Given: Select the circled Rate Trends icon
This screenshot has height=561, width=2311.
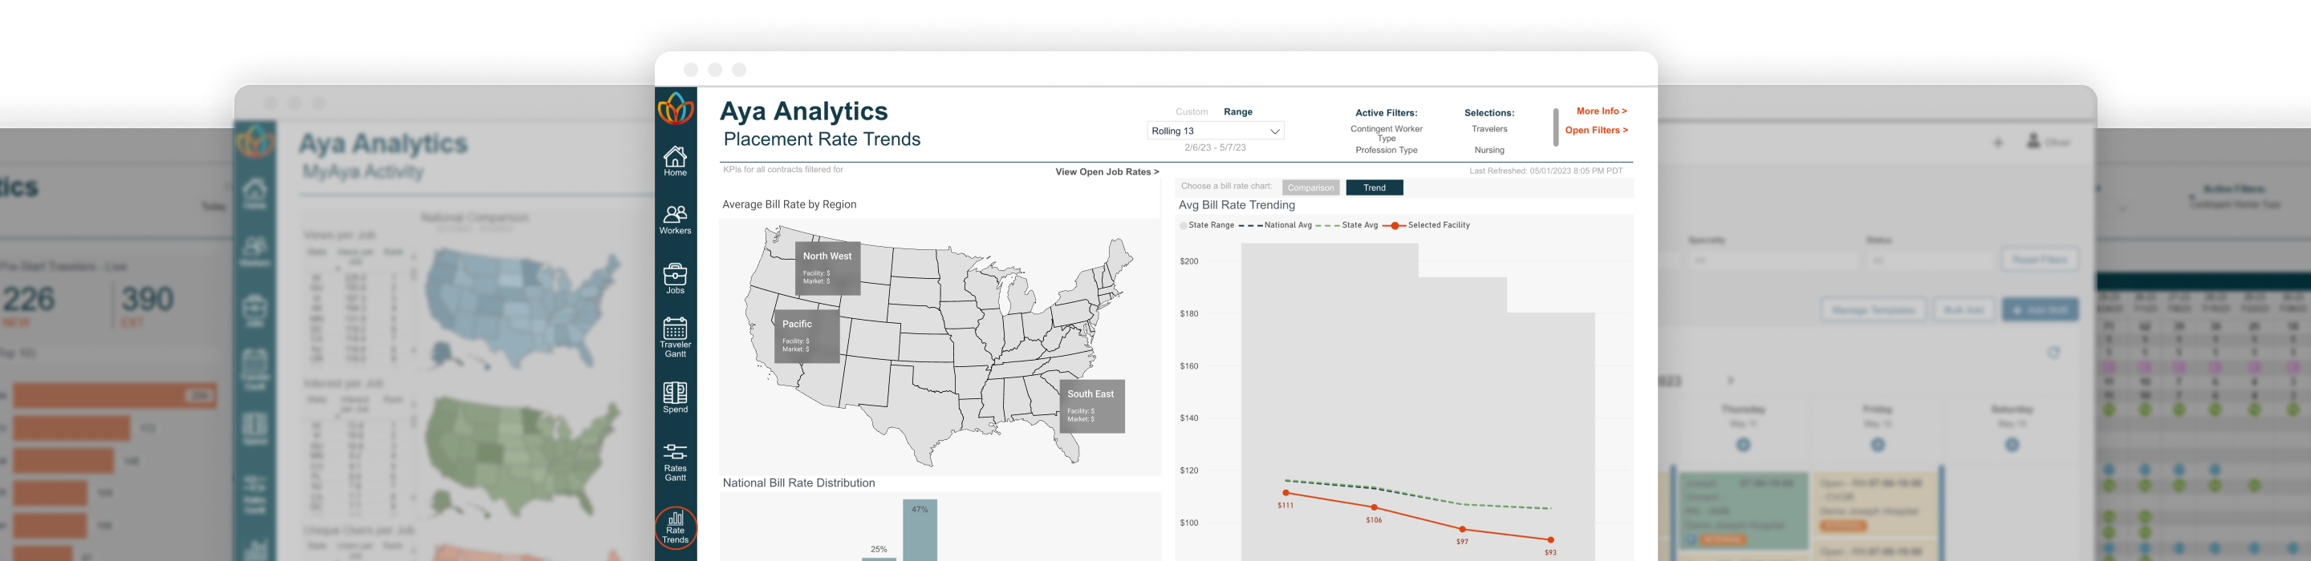Looking at the screenshot, I should point(676,527).
